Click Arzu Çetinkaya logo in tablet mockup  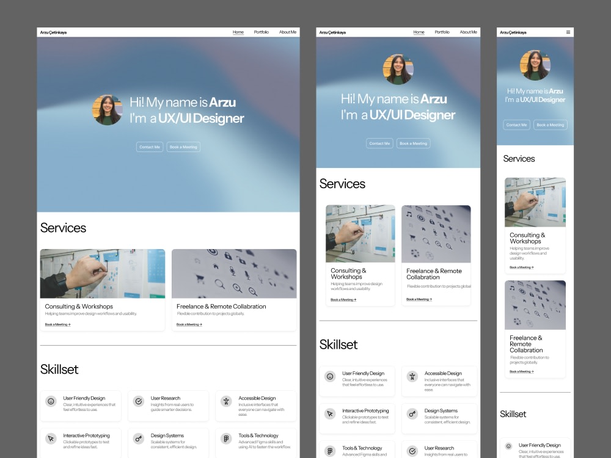[x=332, y=32]
